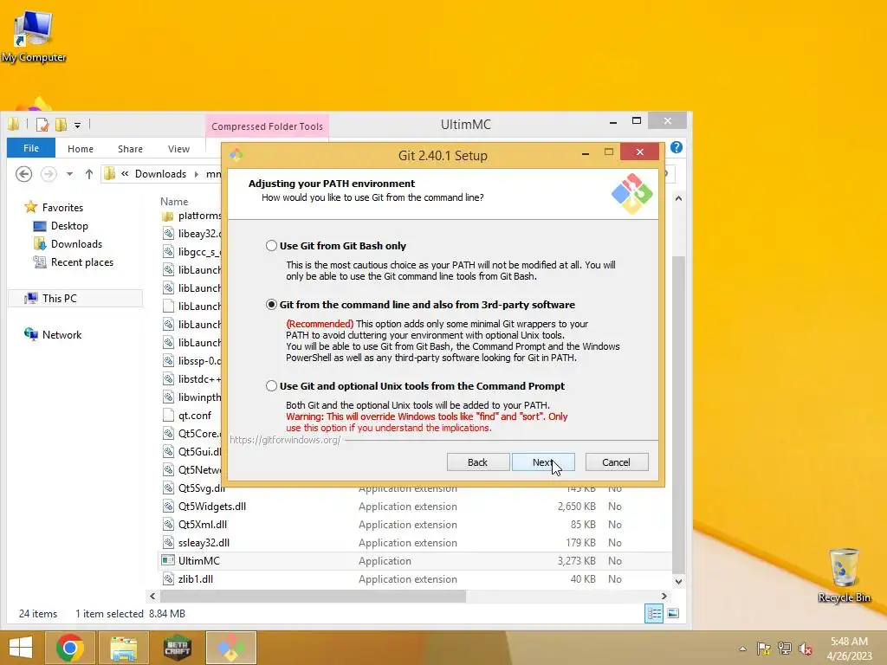This screenshot has height=665, width=887.
Task: Select the libwinpth file icon
Action: pyautogui.click(x=168, y=397)
